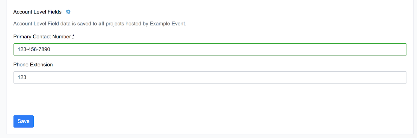Open the Account Level Fields gear settings
Screen dimensions: 417x138
click(68, 12)
